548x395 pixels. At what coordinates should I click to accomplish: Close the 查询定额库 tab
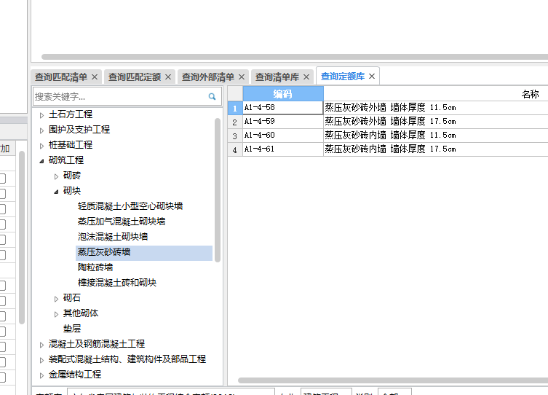point(372,76)
